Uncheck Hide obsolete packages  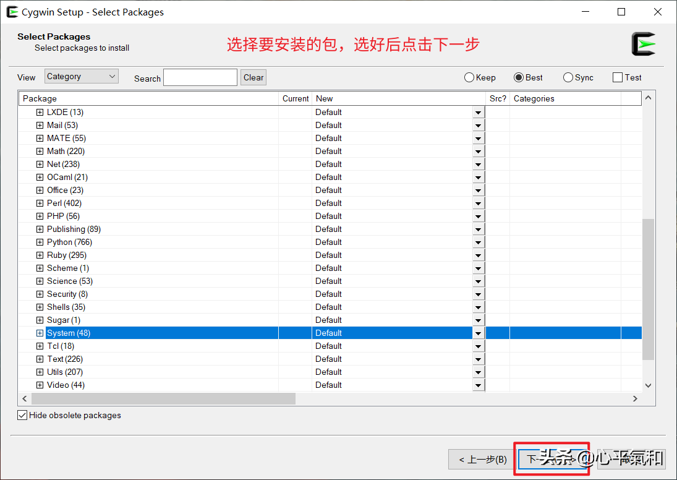(x=22, y=415)
